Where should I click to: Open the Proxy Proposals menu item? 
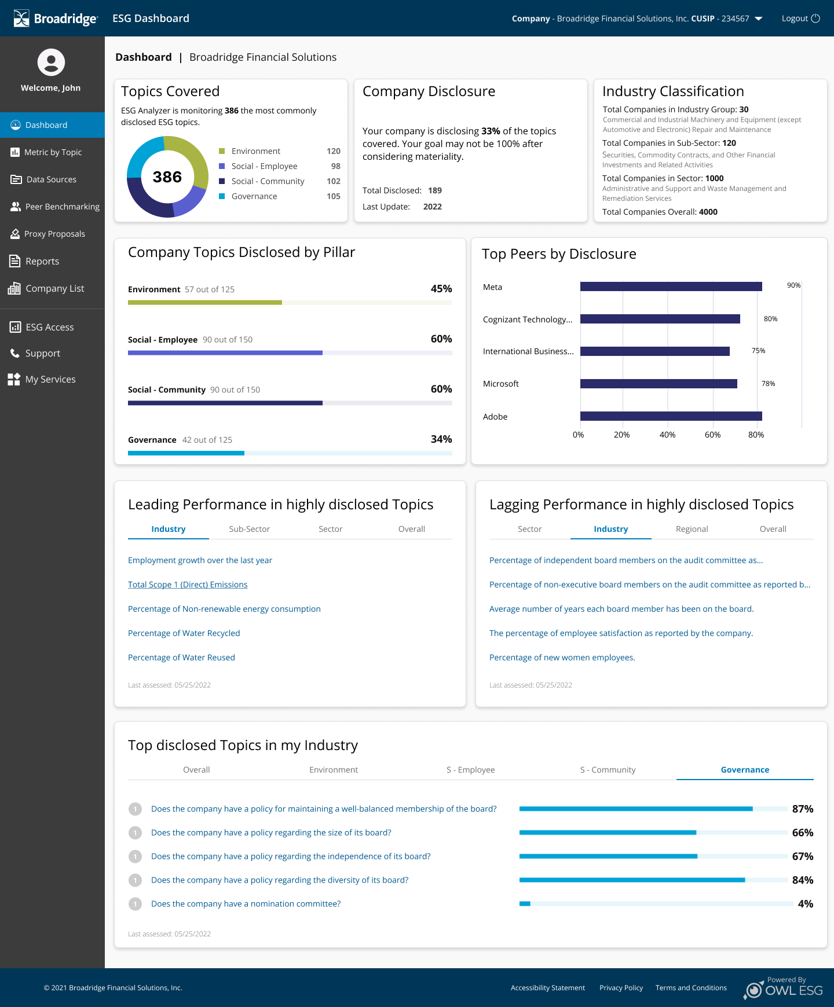(x=52, y=234)
